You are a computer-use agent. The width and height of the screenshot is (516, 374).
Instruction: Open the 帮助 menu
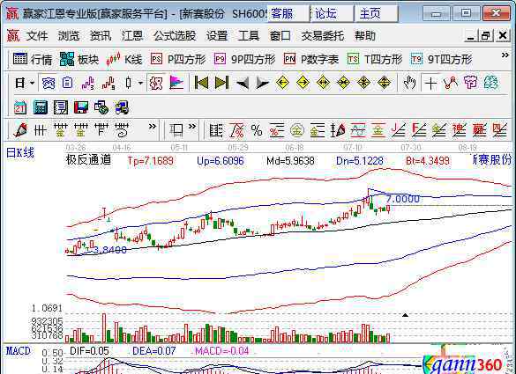click(365, 35)
